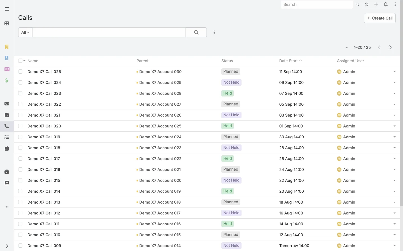Open pagination dropdown beside 1–20 / 25
Viewport: 403px width, 251px height.
pos(347,48)
